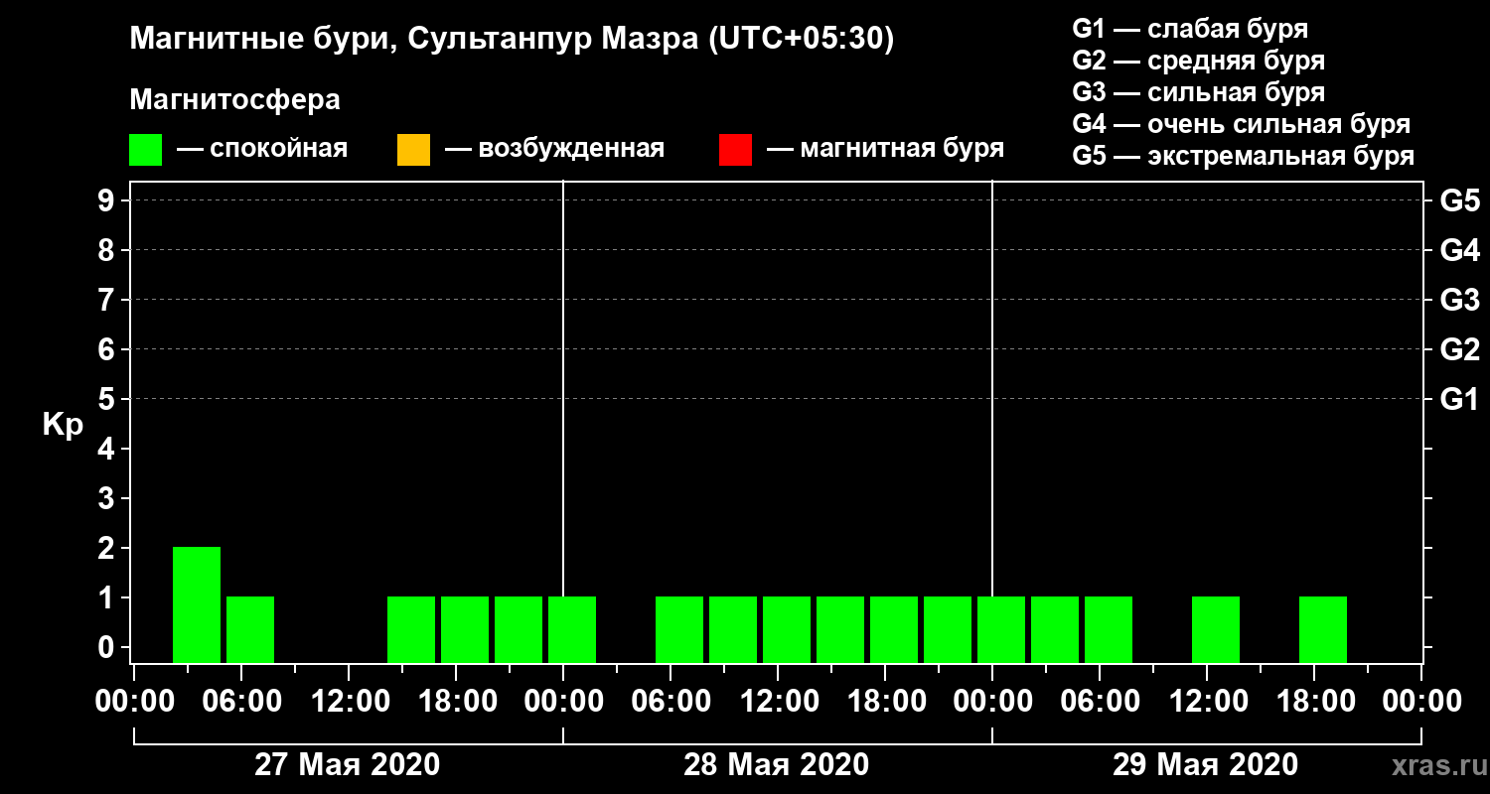Click the '29 Мая 2020' date label
The width and height of the screenshot is (1490, 794).
1206,765
